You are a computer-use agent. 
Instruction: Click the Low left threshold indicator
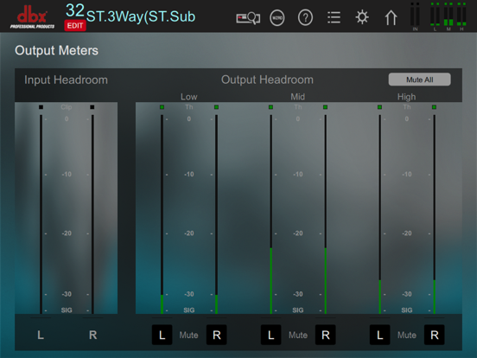click(x=162, y=107)
